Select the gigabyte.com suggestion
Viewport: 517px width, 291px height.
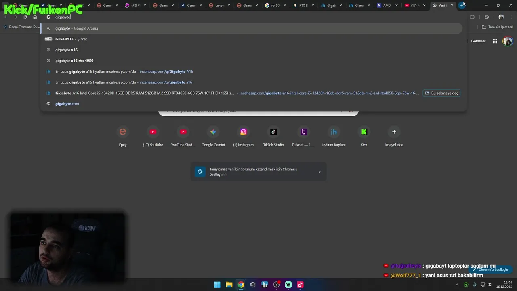[253, 104]
